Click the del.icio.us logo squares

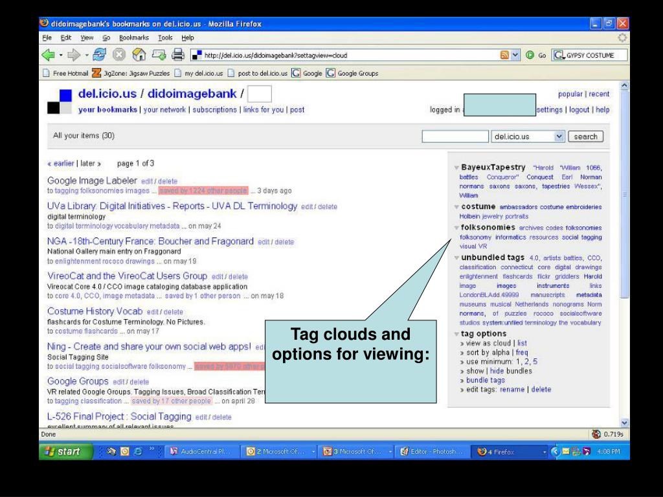[x=60, y=102]
